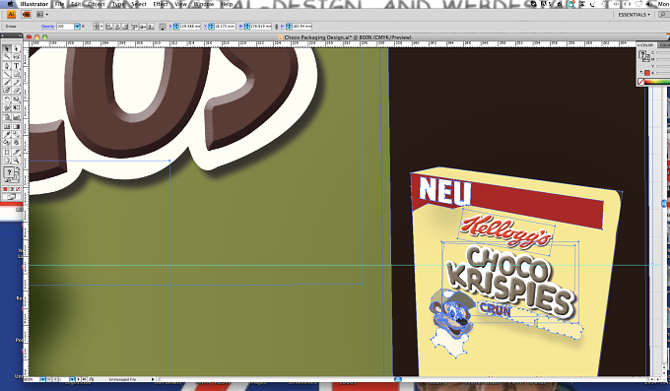670x391 pixels.
Task: Click the Fill box in the toolbox
Action: (9, 172)
